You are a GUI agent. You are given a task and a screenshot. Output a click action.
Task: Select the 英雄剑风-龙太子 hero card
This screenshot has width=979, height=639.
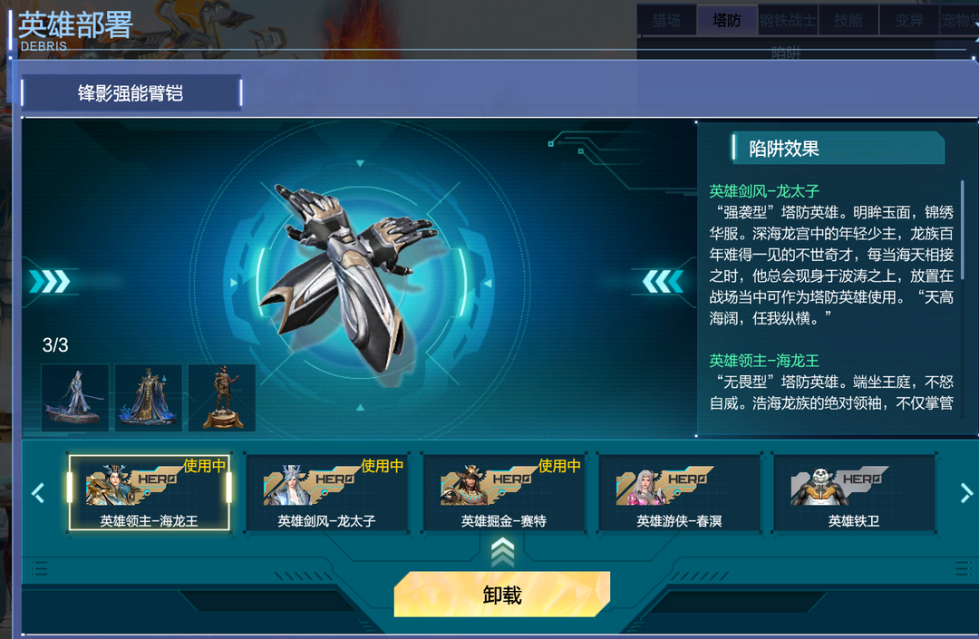tap(326, 493)
